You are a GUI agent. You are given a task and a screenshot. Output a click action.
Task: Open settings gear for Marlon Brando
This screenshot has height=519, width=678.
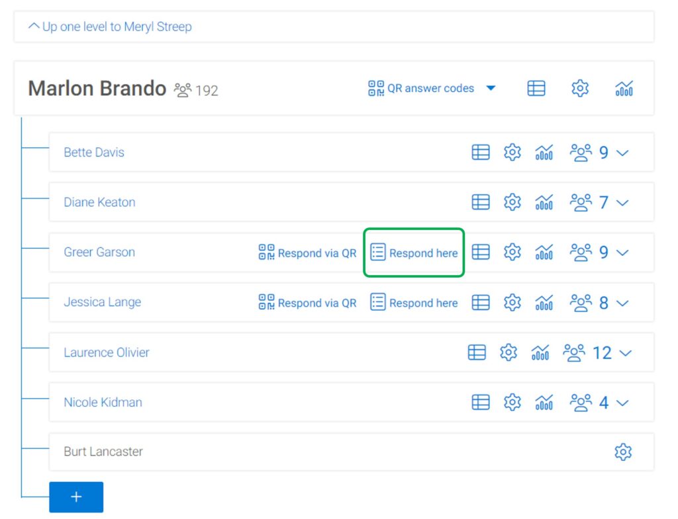[x=580, y=89]
